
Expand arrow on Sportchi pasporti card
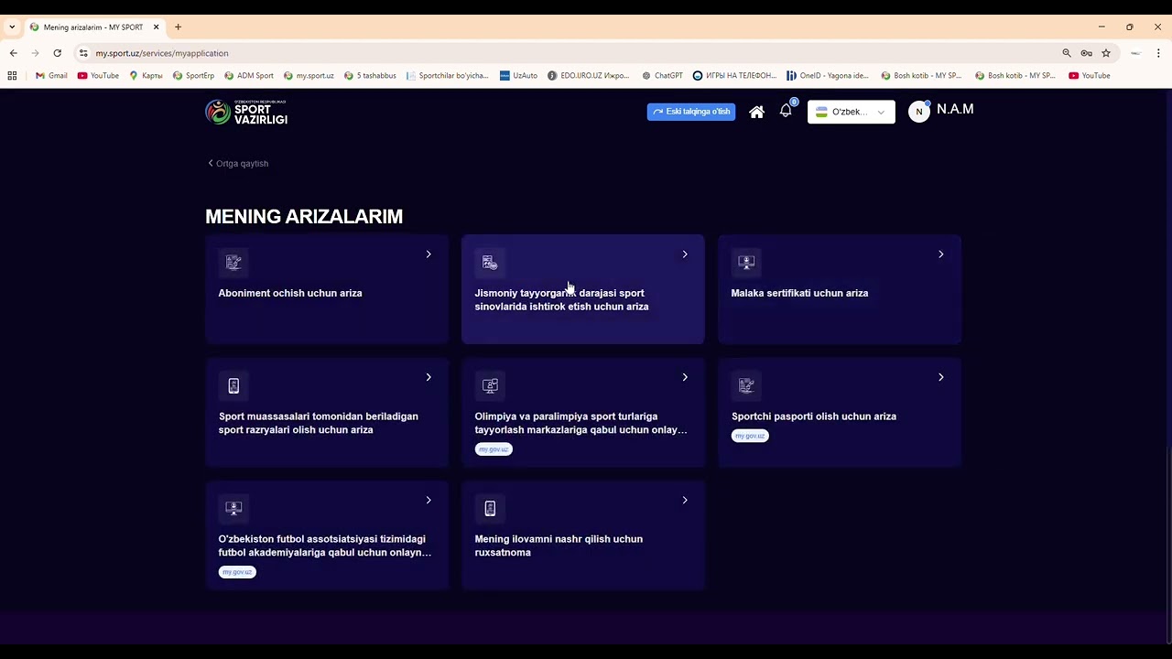click(x=941, y=377)
